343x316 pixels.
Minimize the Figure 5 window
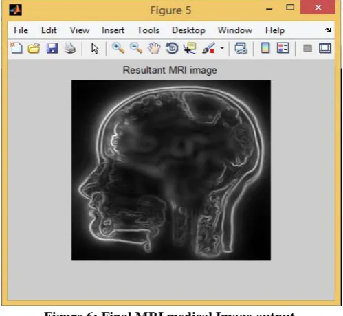[269, 9]
